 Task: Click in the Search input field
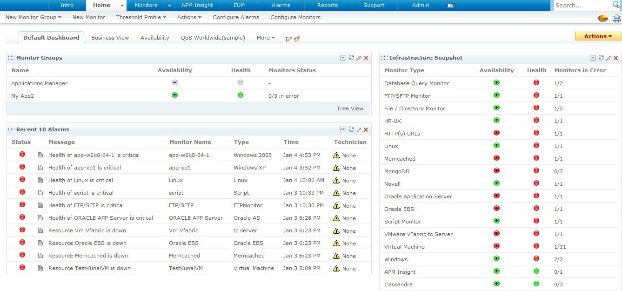(x=582, y=5)
